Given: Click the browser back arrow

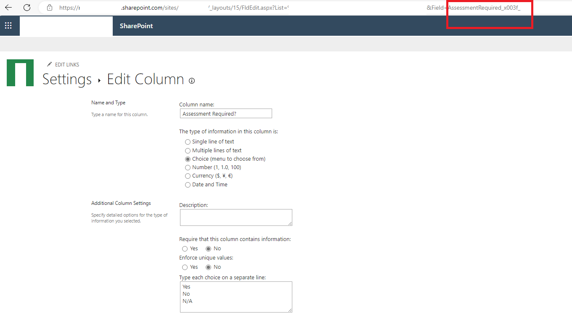Looking at the screenshot, I should pos(8,8).
